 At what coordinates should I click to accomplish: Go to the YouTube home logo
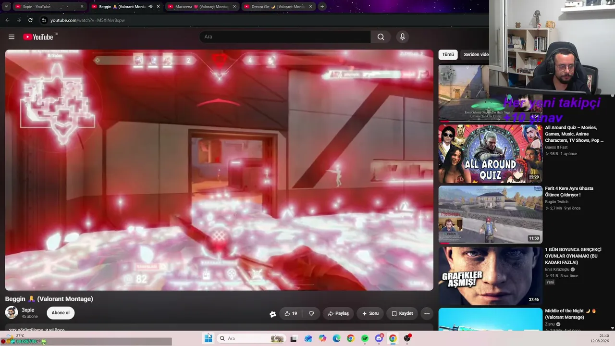[x=38, y=37]
